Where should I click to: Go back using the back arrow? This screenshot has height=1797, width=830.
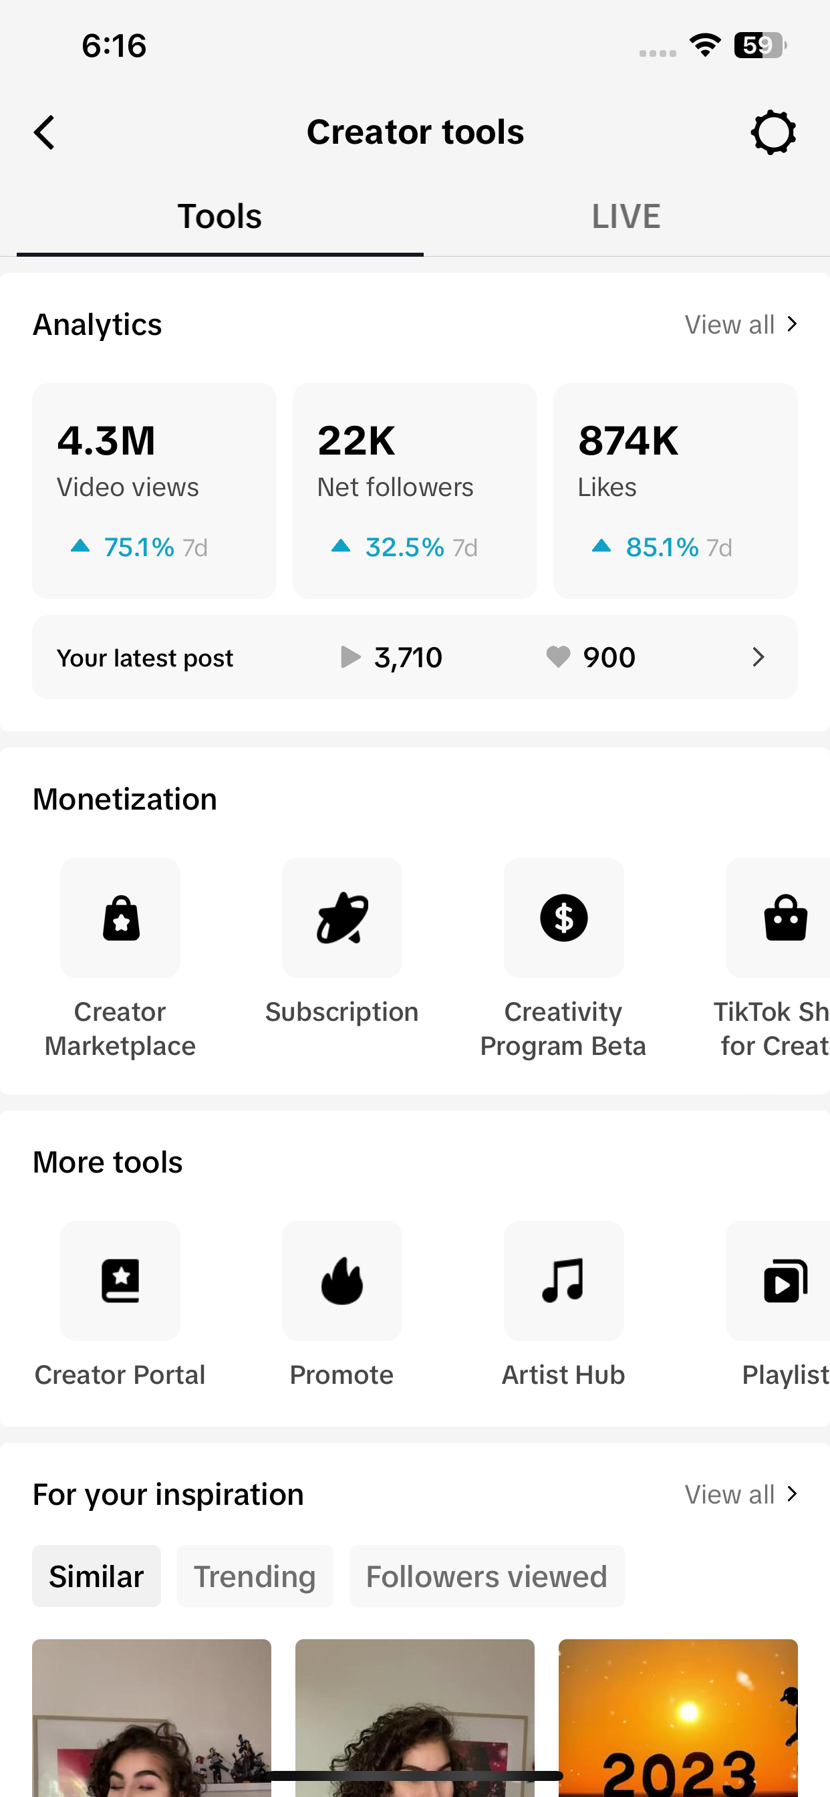pyautogui.click(x=45, y=132)
